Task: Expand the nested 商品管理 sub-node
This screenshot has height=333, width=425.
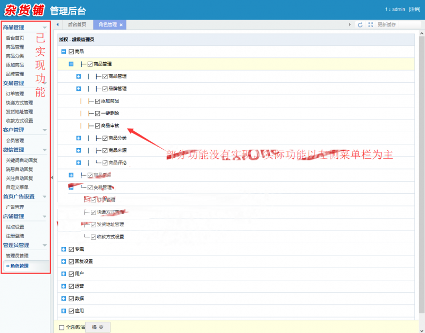Action: 79,76
